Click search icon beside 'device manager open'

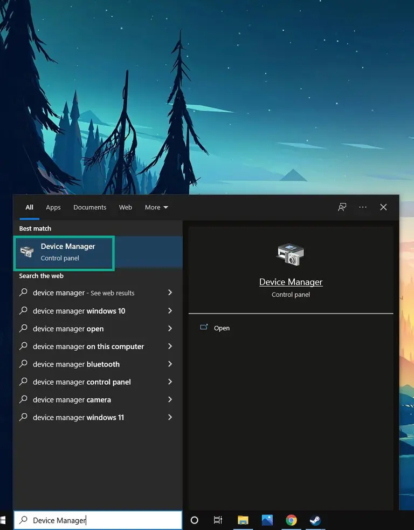pyautogui.click(x=23, y=328)
